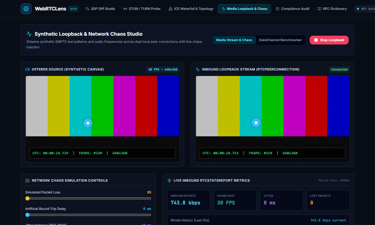The height and width of the screenshot is (225, 375).
Task: Click the Lost Packets 0 value
Action: (312, 203)
